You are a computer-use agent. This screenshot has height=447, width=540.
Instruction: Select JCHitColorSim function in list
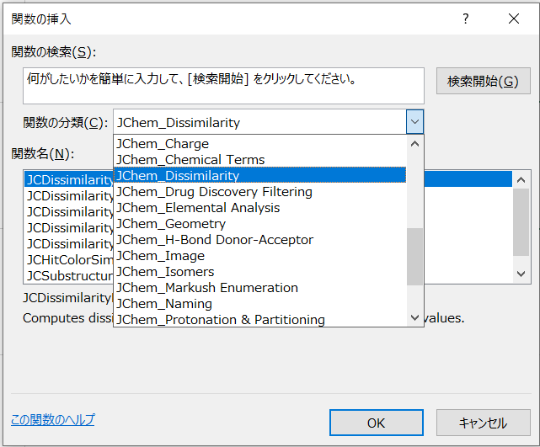[x=70, y=260]
